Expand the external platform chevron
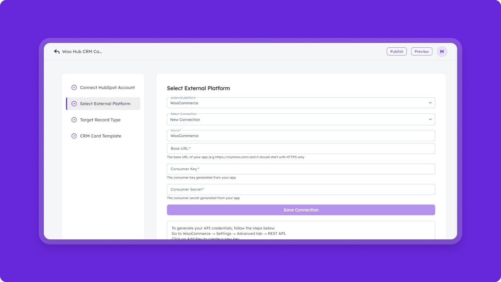The image size is (501, 282). click(x=430, y=103)
